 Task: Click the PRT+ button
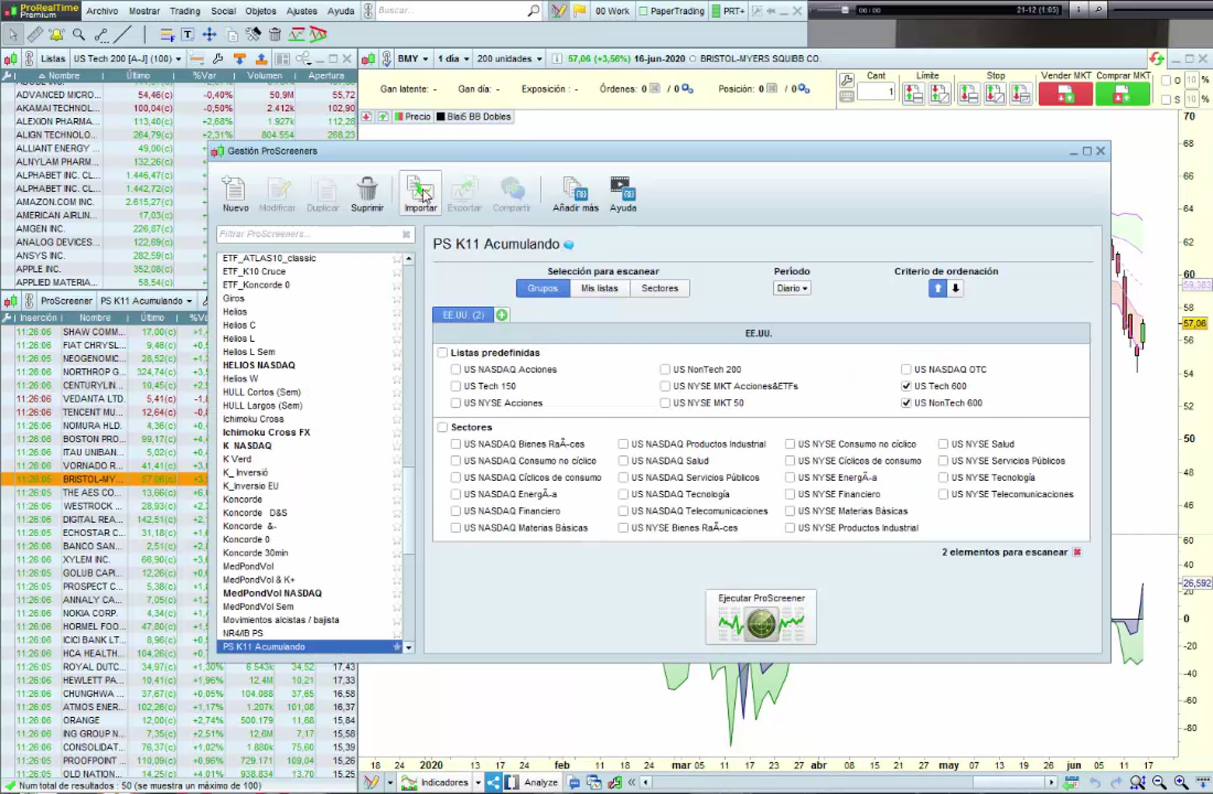pyautogui.click(x=728, y=11)
